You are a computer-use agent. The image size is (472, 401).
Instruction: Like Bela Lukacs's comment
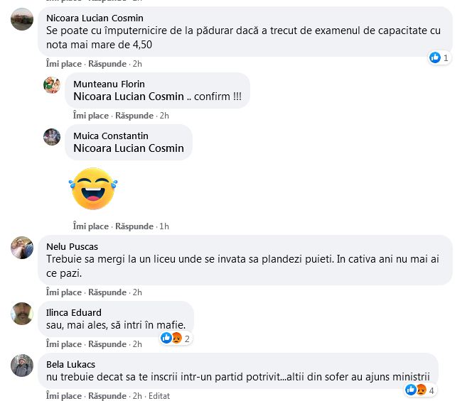(64, 396)
